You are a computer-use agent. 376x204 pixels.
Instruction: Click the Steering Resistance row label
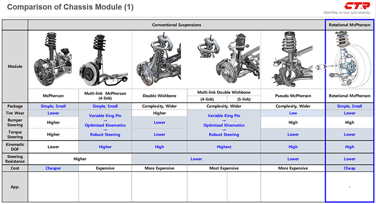[x=15, y=159]
